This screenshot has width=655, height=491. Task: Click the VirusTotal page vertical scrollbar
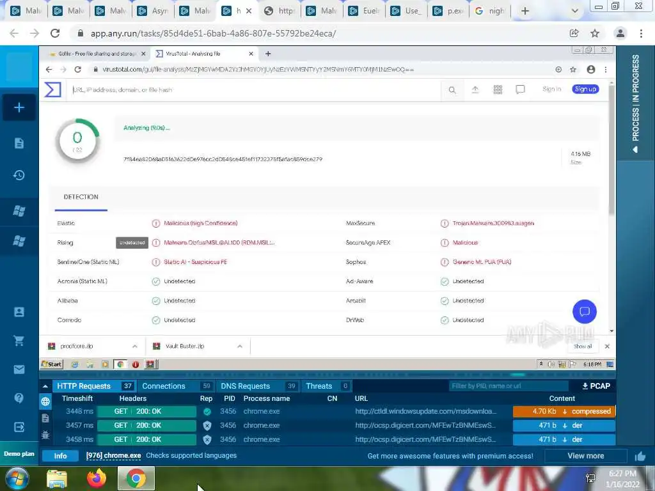point(611,150)
